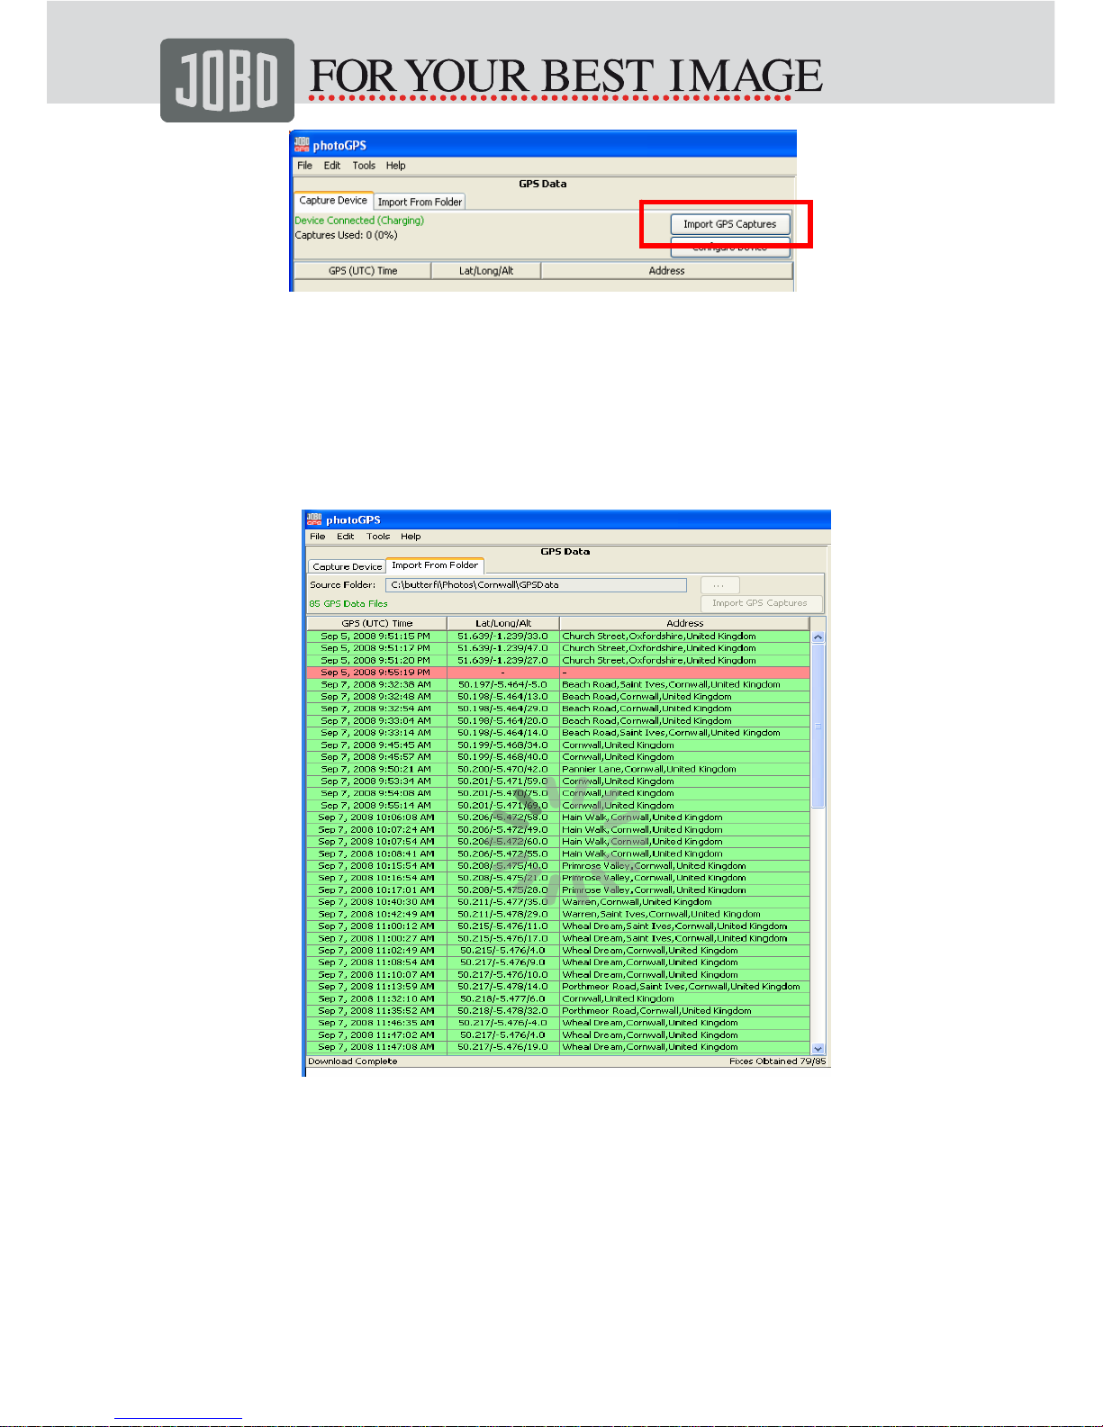Open Edit menu in the Source Folder window
1103x1427 pixels.
coord(346,537)
